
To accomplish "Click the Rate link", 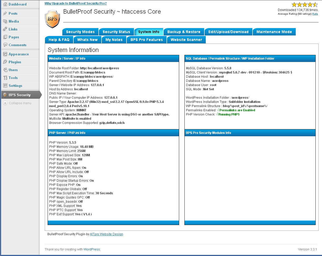I will click(x=315, y=14).
